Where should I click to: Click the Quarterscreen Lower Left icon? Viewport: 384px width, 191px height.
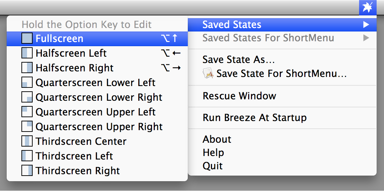[27, 83]
